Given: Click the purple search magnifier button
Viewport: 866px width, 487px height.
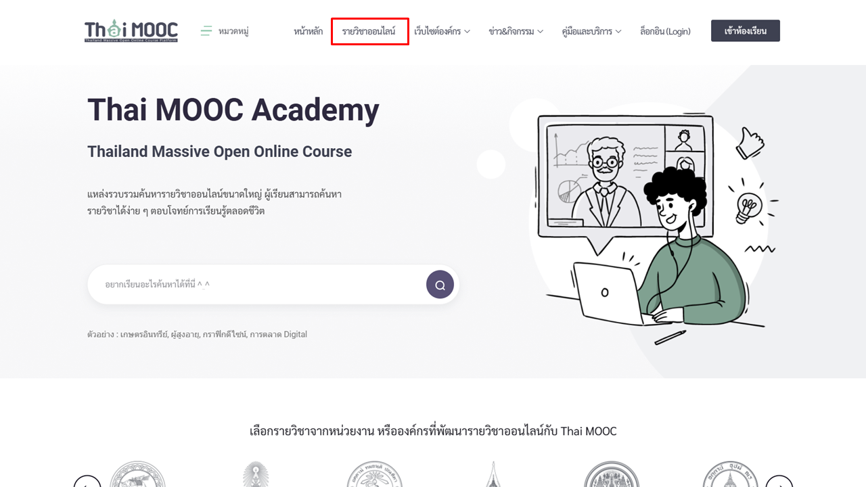Looking at the screenshot, I should 440,285.
